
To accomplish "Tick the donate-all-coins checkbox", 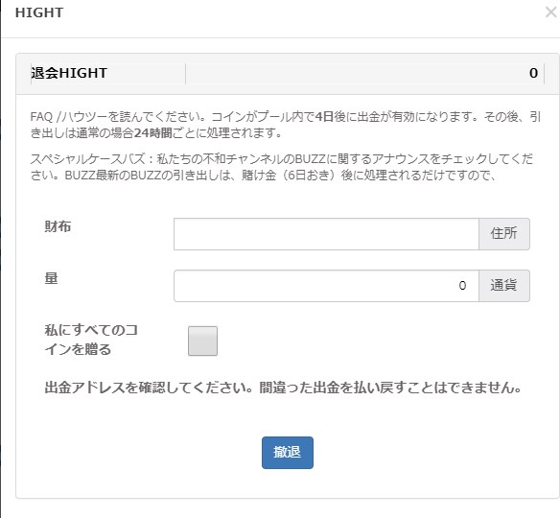I will pos(203,341).
